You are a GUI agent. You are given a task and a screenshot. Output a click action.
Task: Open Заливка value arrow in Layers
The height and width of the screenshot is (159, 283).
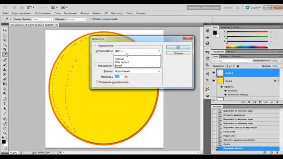pyautogui.click(x=280, y=66)
